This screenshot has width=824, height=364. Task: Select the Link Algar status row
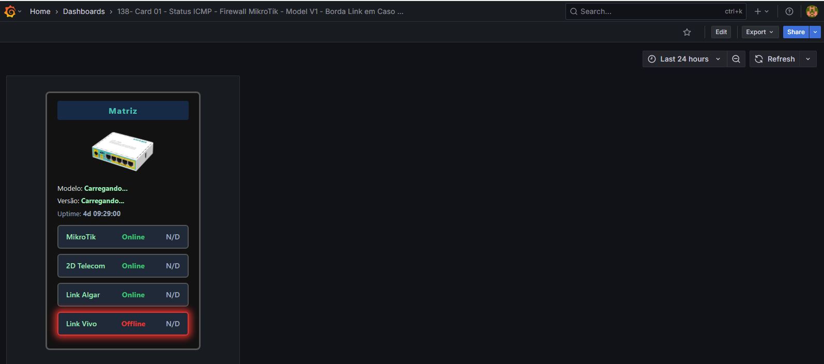[x=123, y=295]
